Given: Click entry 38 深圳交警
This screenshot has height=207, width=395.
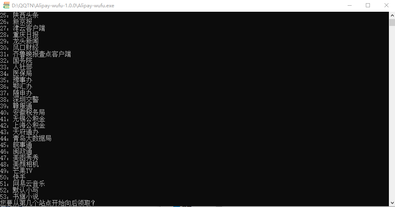Looking at the screenshot, I should [x=25, y=100].
